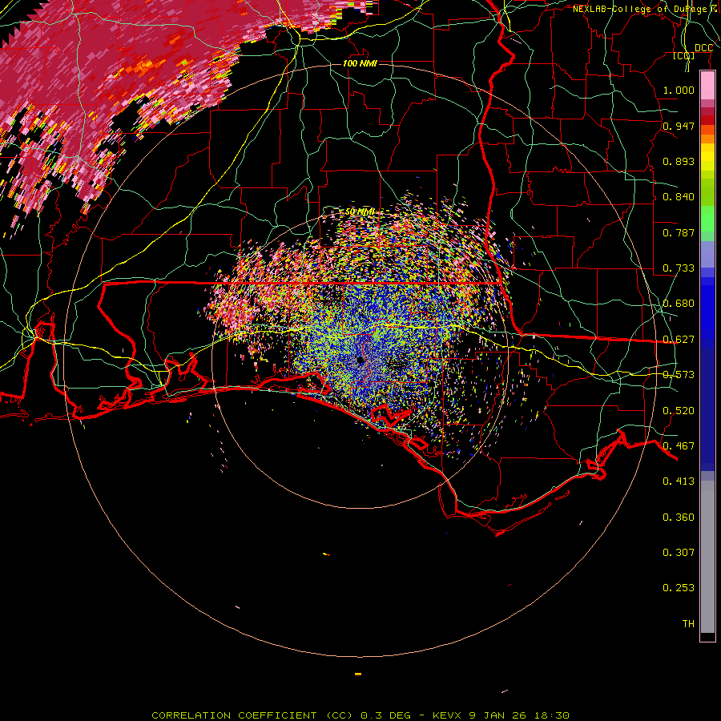
Task: Click the 0.840 legend value
Action: tap(679, 197)
